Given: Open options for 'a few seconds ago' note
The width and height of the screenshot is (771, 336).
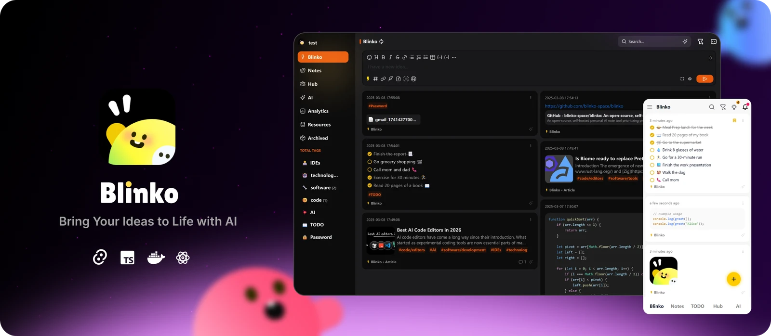Looking at the screenshot, I should tap(743, 203).
